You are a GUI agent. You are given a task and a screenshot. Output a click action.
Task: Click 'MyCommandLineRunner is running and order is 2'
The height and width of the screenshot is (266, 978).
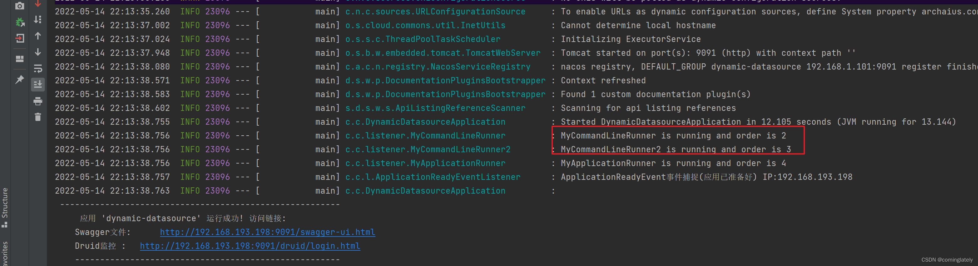tap(674, 136)
